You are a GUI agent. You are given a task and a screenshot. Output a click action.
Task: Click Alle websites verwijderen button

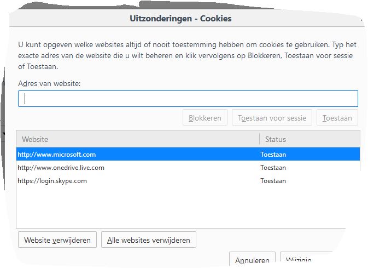tap(149, 240)
